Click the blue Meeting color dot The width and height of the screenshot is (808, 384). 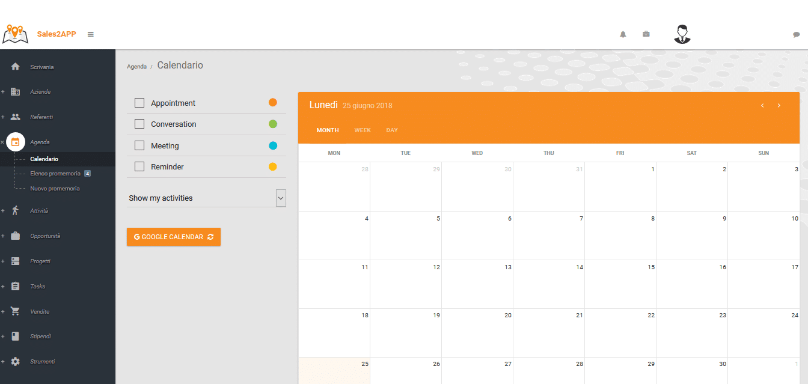(x=272, y=145)
